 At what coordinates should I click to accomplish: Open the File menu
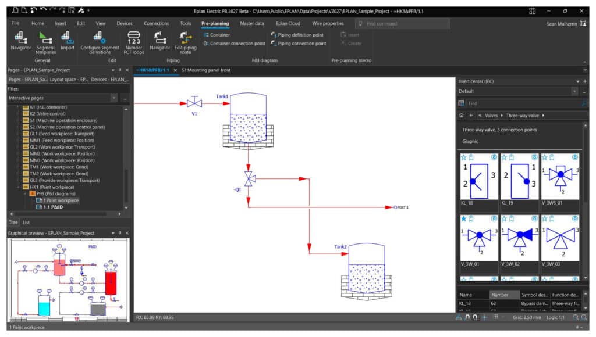point(16,23)
